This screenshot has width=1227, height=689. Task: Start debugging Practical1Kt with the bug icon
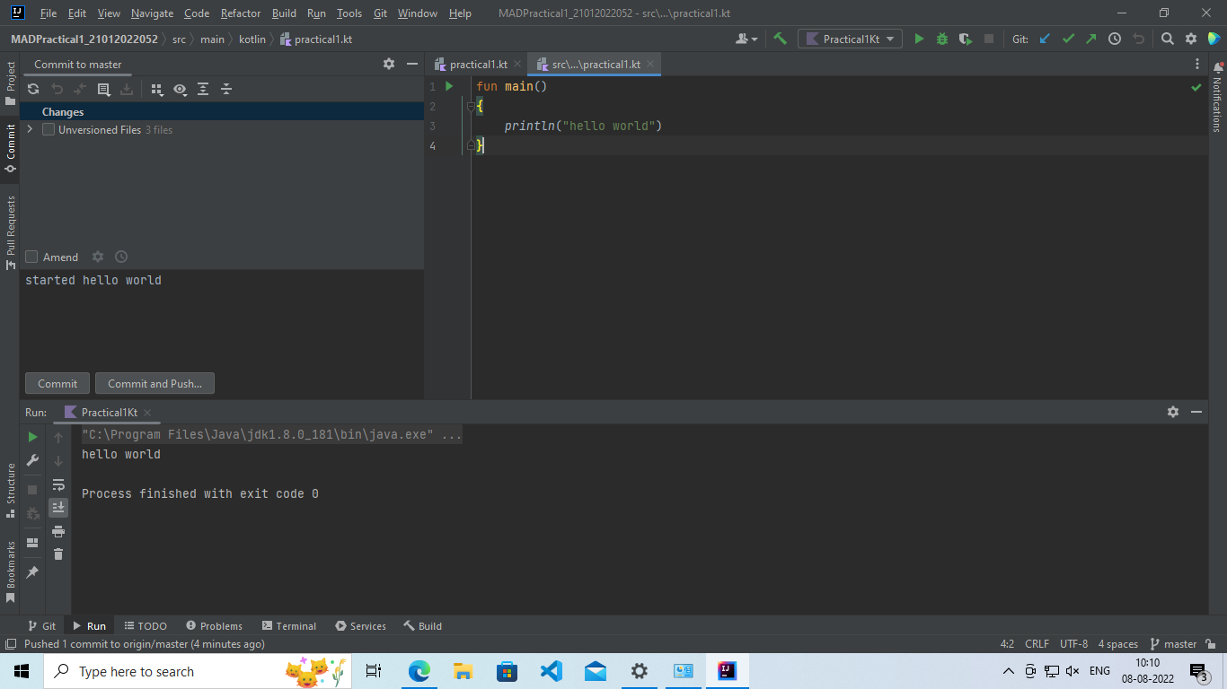click(x=942, y=39)
